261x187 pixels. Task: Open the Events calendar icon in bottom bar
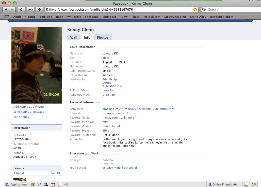pos(53,184)
